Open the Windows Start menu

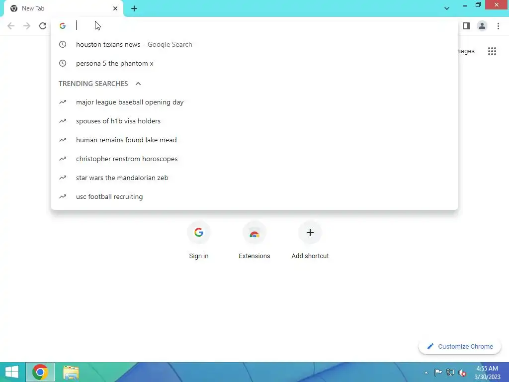click(12, 372)
